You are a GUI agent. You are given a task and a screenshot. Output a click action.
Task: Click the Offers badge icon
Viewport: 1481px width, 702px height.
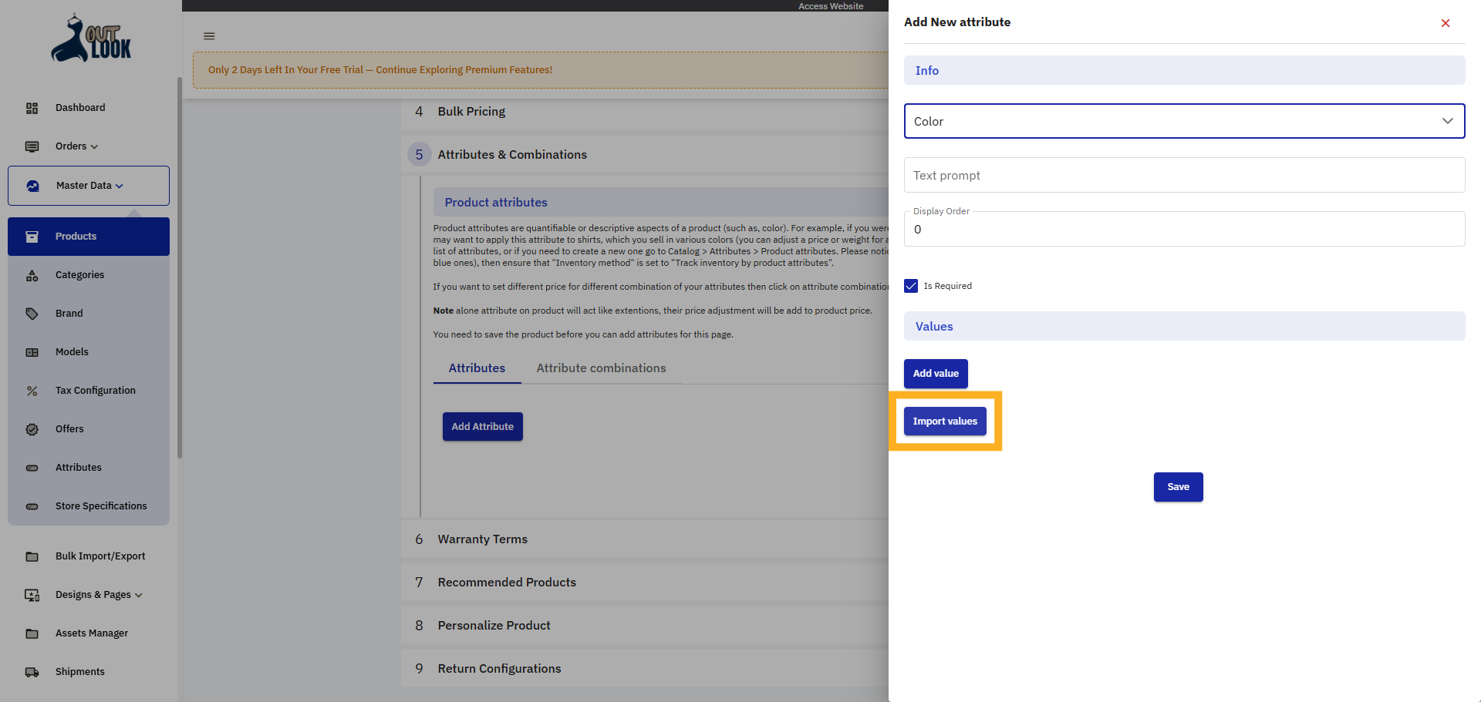click(32, 429)
